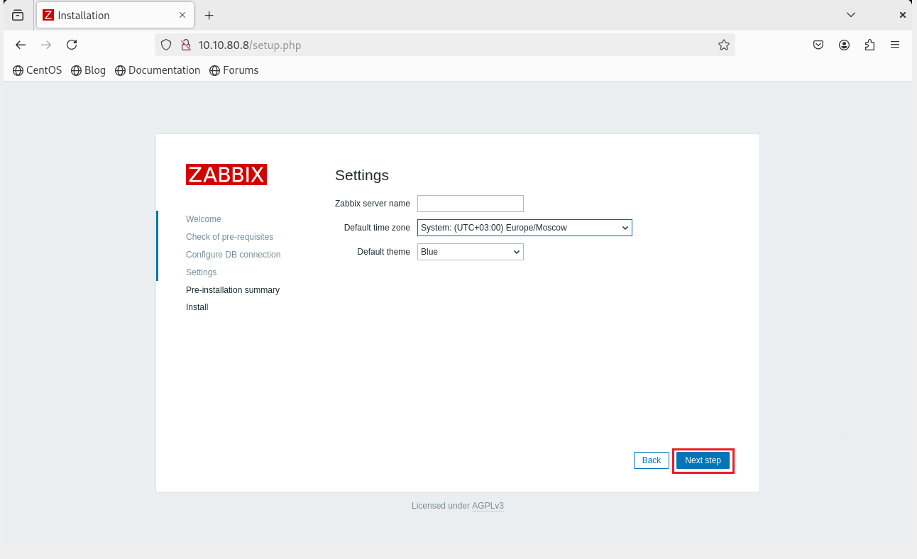Select the Installation browser tab
The height and width of the screenshot is (559, 917).
pyautogui.click(x=115, y=15)
